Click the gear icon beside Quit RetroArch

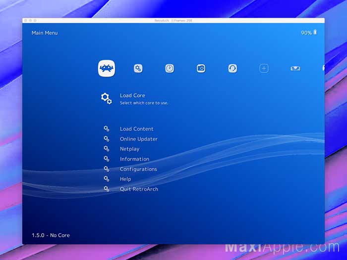(x=107, y=189)
